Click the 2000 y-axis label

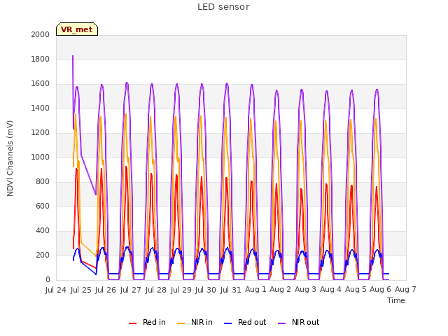click(x=41, y=34)
